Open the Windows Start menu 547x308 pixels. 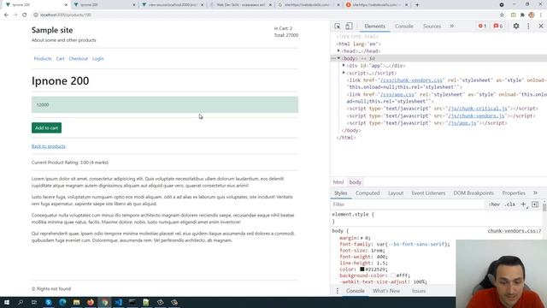point(7,302)
